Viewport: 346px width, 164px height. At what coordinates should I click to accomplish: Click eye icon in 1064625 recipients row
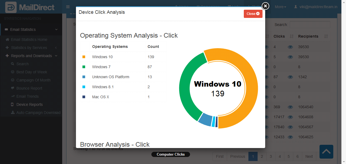click(x=290, y=137)
